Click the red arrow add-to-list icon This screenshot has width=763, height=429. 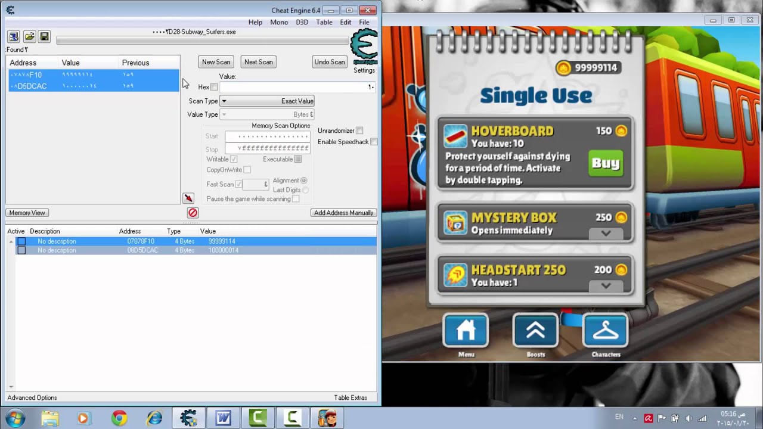(188, 198)
